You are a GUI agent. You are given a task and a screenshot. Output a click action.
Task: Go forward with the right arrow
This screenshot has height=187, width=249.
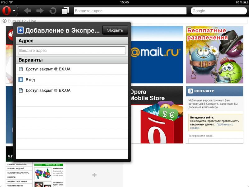click(x=40, y=11)
